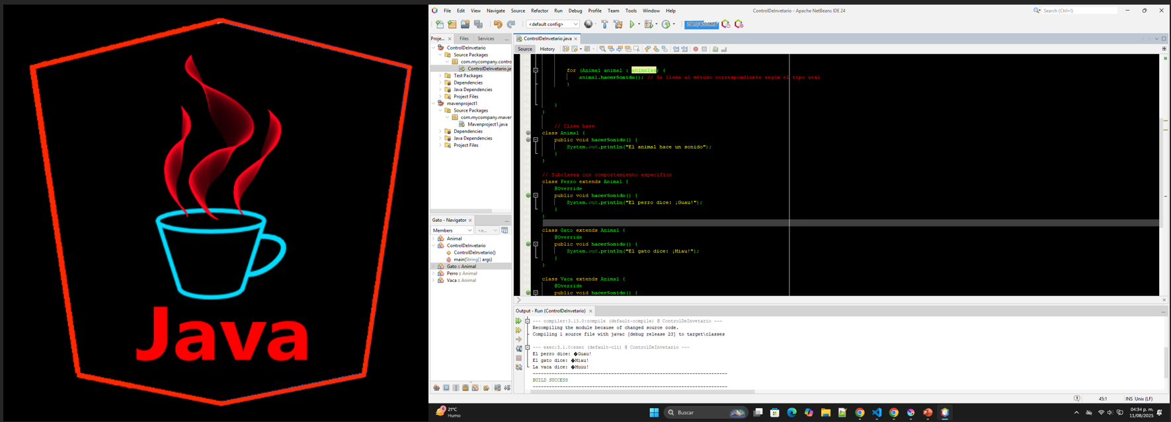Image resolution: width=1171 pixels, height=422 pixels.
Task: Click the Build Project hammer icon
Action: tap(604, 24)
